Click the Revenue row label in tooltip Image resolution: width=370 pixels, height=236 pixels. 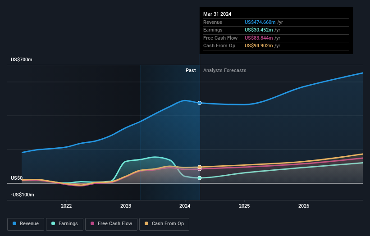[x=213, y=22]
